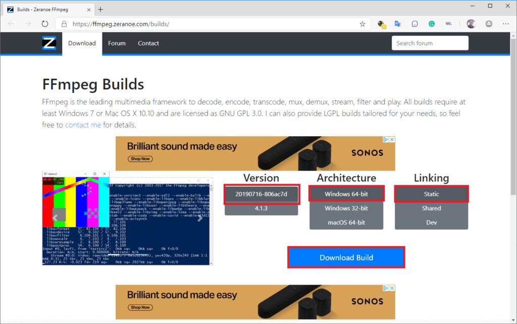This screenshot has width=517, height=324.
Task: Show next carousel screenshot
Action: [200, 218]
